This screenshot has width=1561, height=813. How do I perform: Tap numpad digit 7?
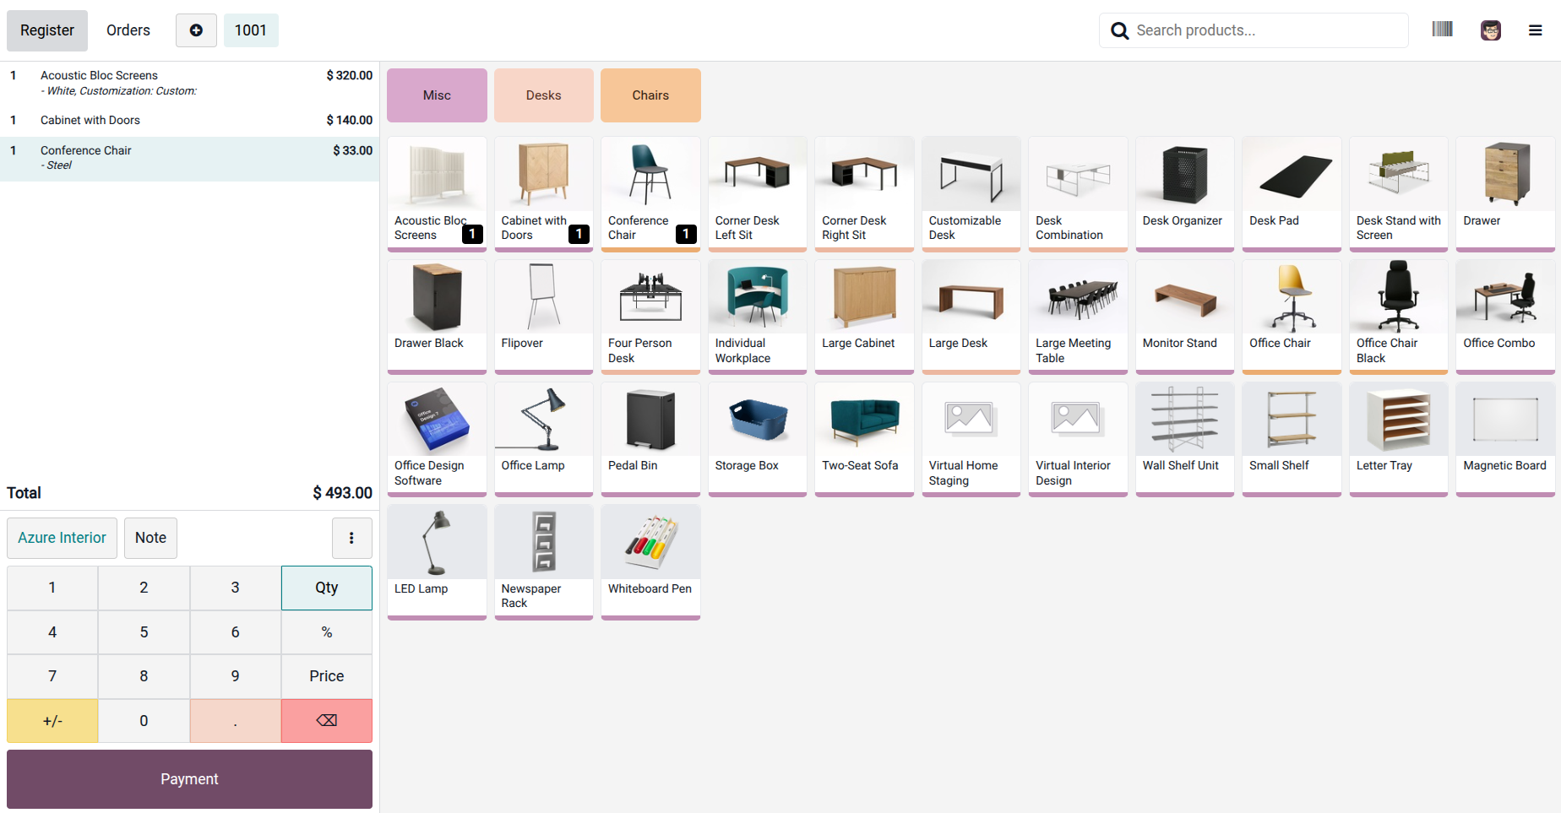click(x=52, y=676)
